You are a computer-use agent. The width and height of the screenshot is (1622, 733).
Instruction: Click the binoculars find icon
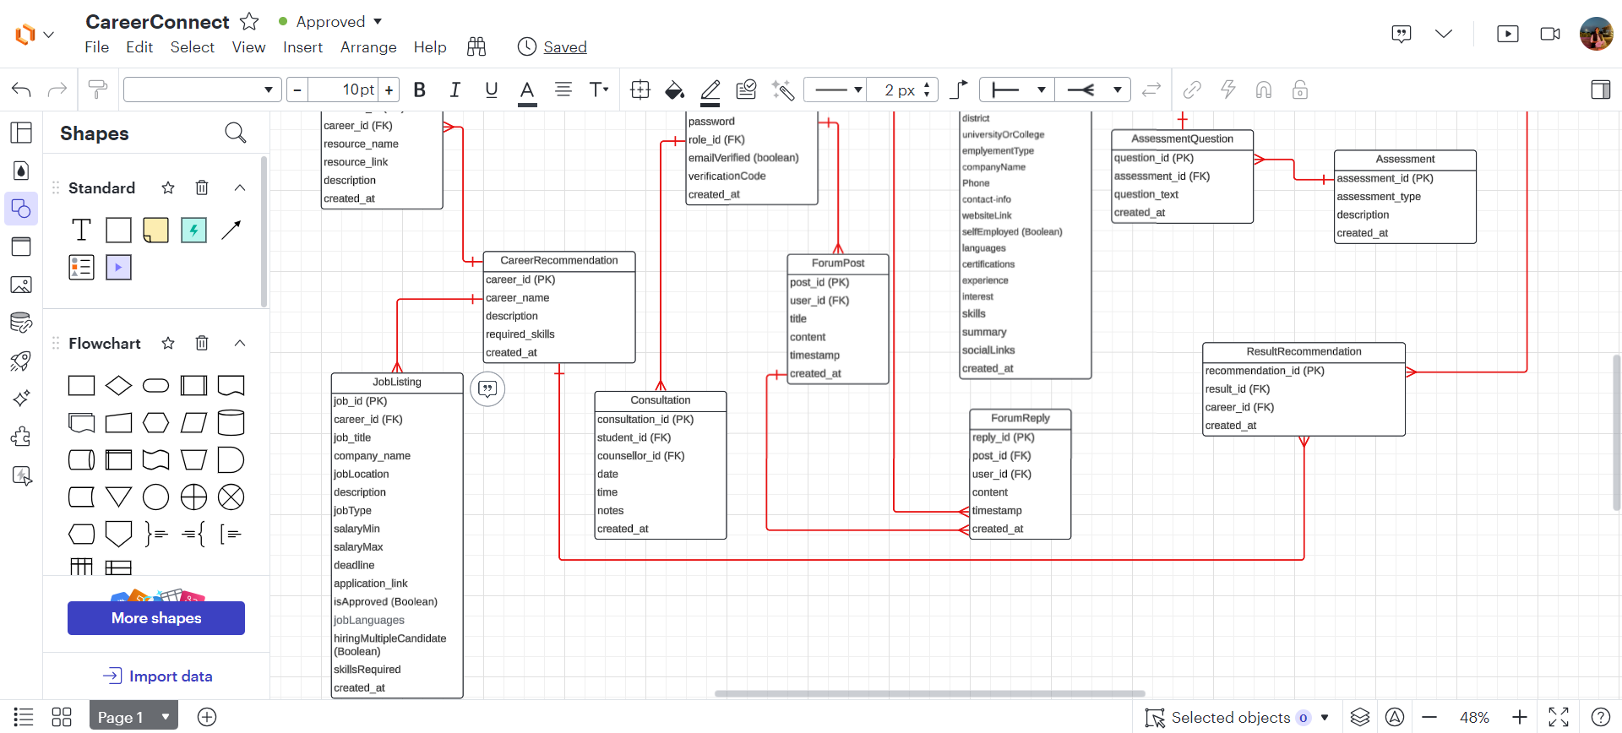point(476,47)
